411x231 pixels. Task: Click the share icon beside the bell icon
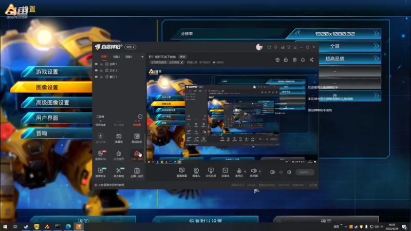(x=311, y=60)
